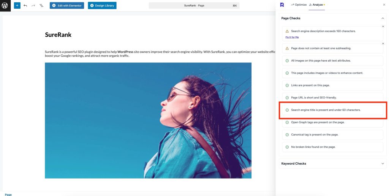Image resolution: width=389 pixels, height=196 pixels.
Task: Expand the Keyword Checks section
Action: tap(382, 163)
